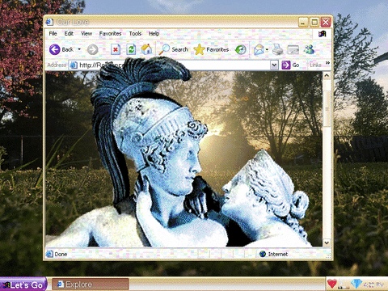The image size is (388, 291).
Task: Click the window title bar page icon
Action: click(49, 22)
